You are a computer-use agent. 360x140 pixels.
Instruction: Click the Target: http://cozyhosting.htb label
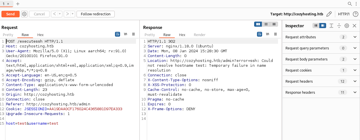[297, 14]
